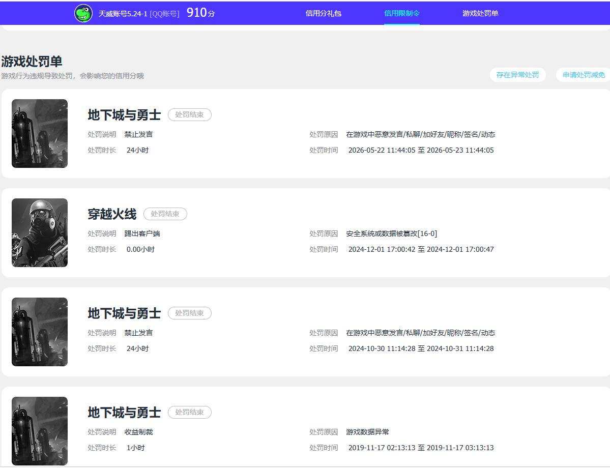
Task: Click 处罚结束 badge on 2024-10-30 record
Action: 189,313
